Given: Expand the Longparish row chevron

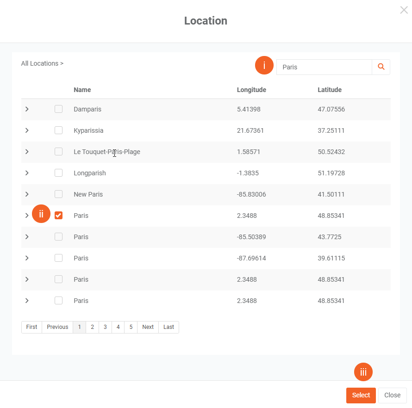Looking at the screenshot, I should point(27,173).
